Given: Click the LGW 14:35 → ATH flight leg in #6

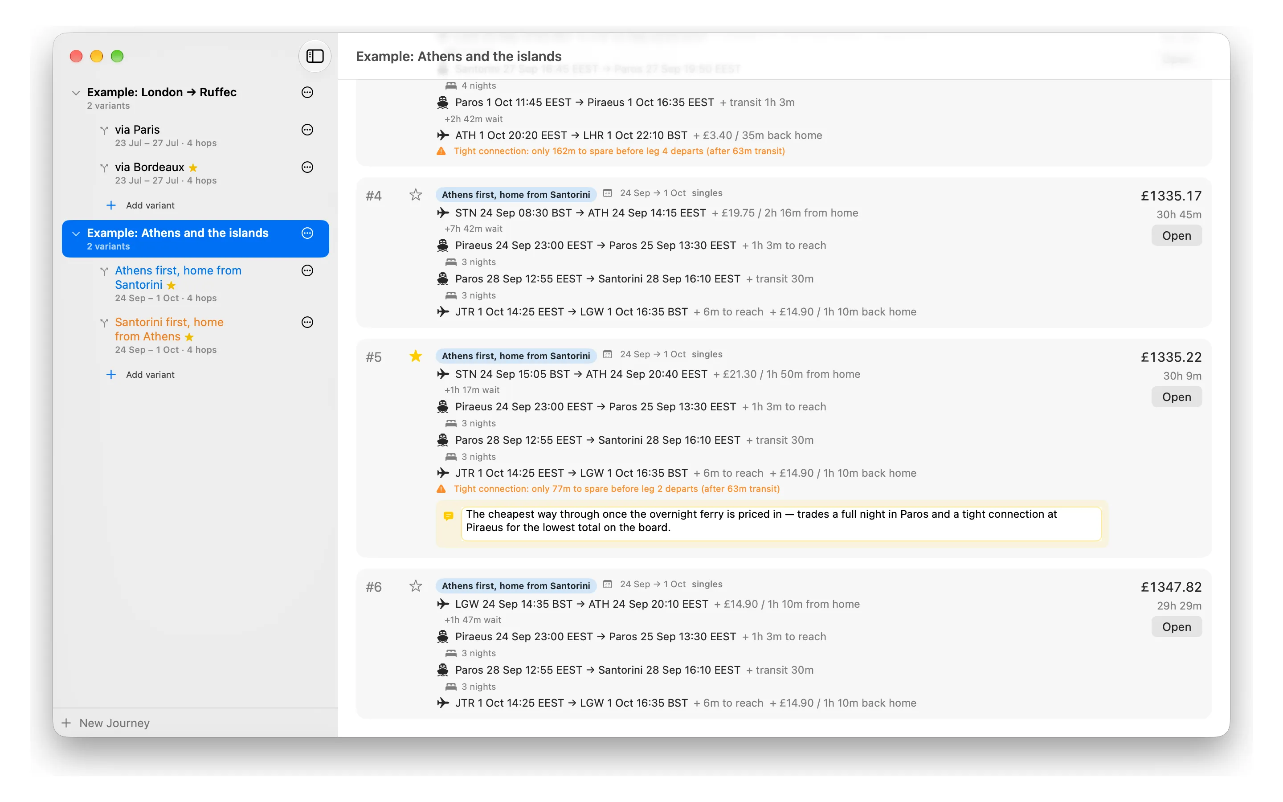Looking at the screenshot, I should [648, 604].
